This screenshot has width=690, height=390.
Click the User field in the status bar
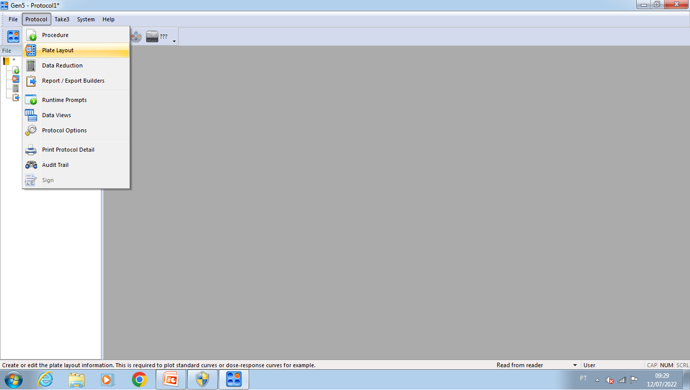click(613, 365)
